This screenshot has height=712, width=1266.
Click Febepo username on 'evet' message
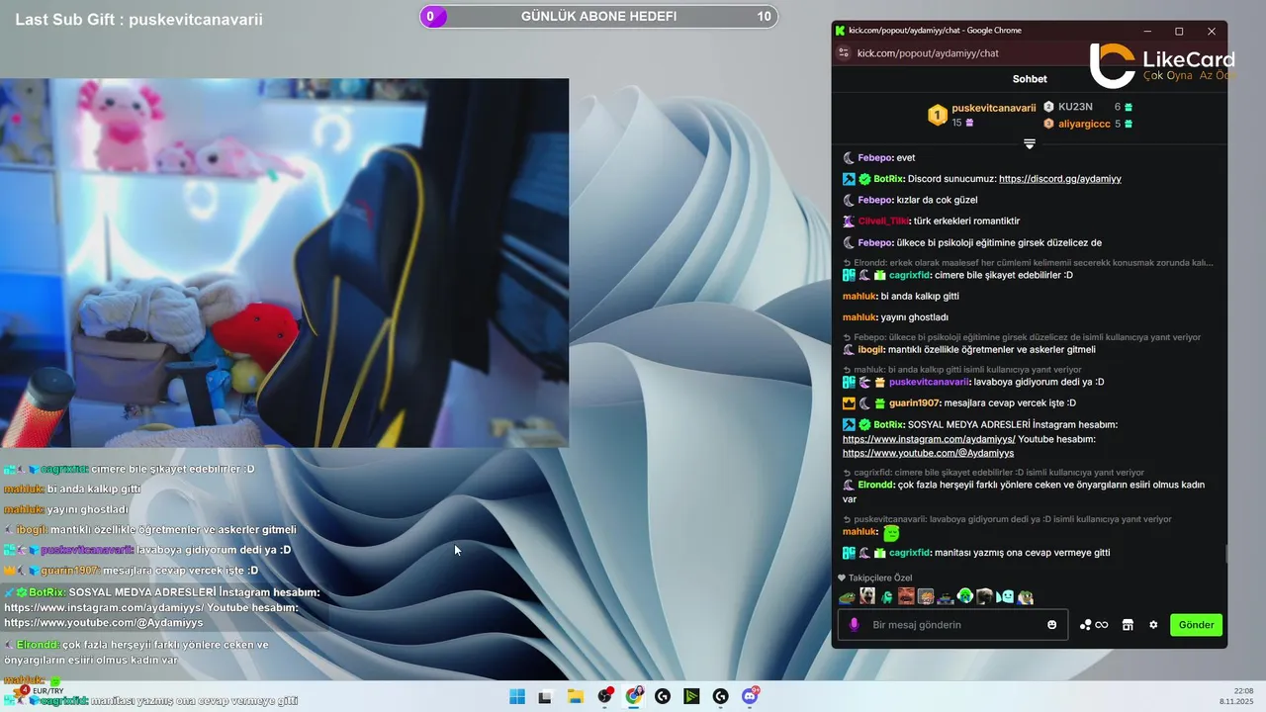pyautogui.click(x=875, y=158)
